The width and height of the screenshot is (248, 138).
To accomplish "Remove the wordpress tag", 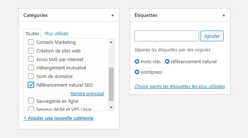I will [x=137, y=72].
